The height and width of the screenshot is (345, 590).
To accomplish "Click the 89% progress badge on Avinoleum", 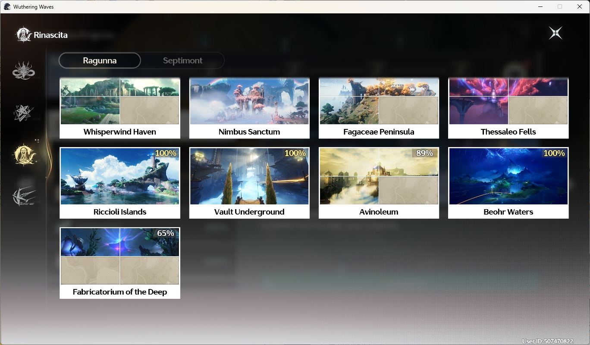I will tap(424, 153).
